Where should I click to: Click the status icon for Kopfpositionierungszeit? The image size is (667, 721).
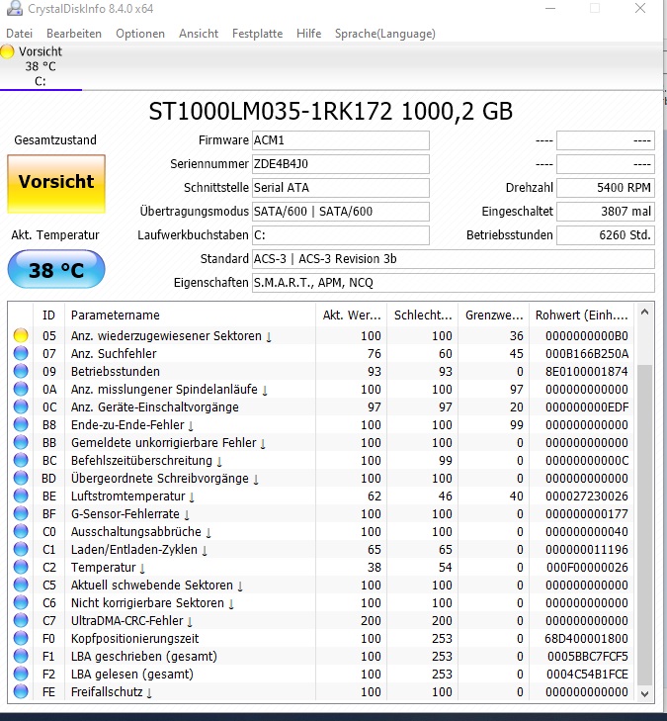point(21,639)
